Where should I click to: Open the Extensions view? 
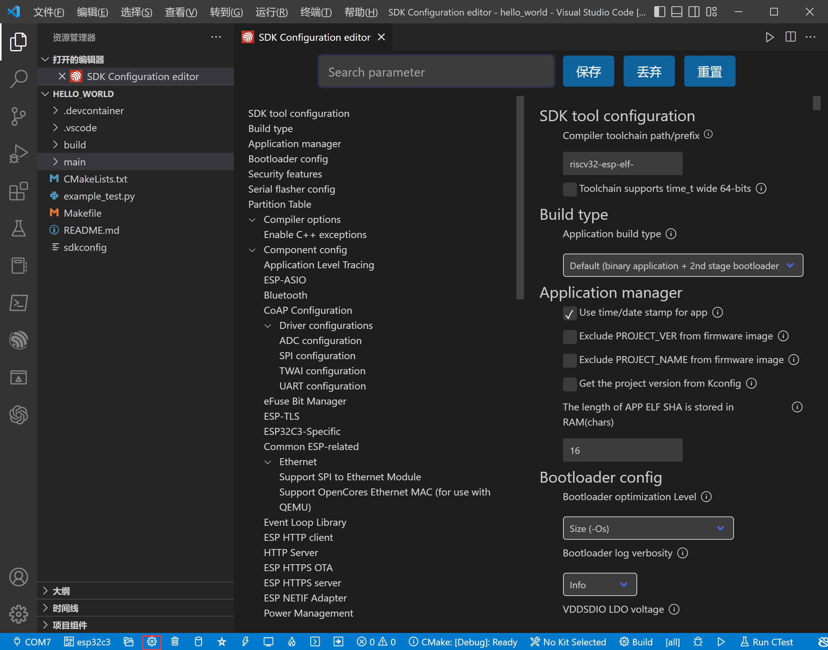18,191
